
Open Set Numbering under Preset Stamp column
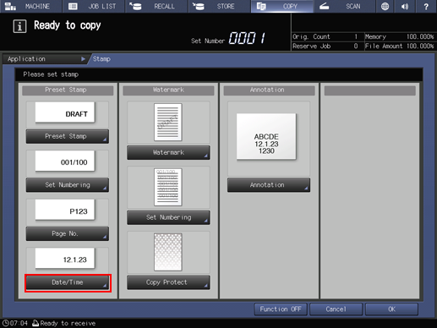[x=68, y=185]
